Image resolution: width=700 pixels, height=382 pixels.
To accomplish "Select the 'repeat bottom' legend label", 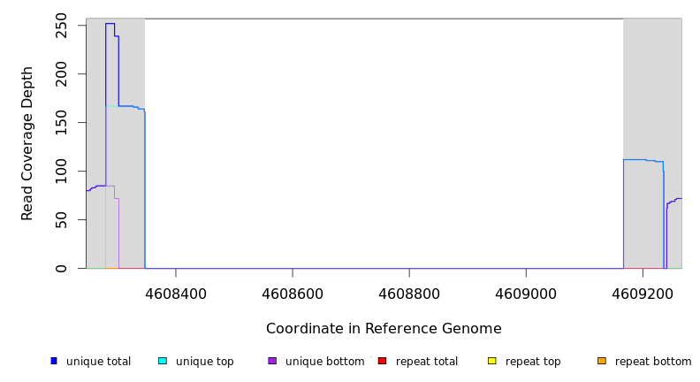I will pos(653,362).
